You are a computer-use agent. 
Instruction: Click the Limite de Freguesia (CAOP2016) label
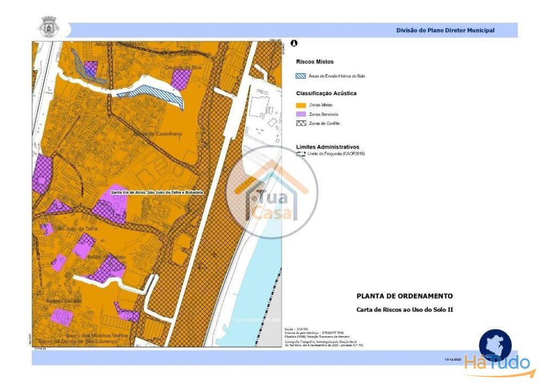(x=336, y=154)
